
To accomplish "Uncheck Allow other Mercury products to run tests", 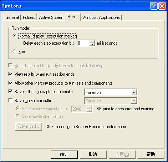I will click(10, 83).
